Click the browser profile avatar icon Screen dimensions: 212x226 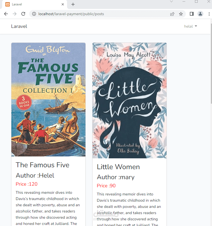(200, 14)
